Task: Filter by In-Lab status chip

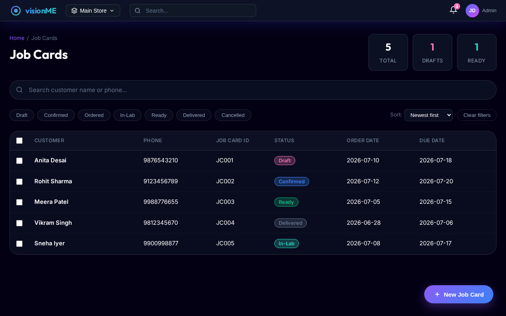Action: click(127, 115)
